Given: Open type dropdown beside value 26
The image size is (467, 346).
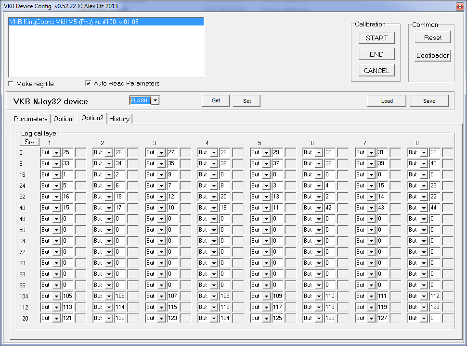Looking at the screenshot, I should 109,152.
